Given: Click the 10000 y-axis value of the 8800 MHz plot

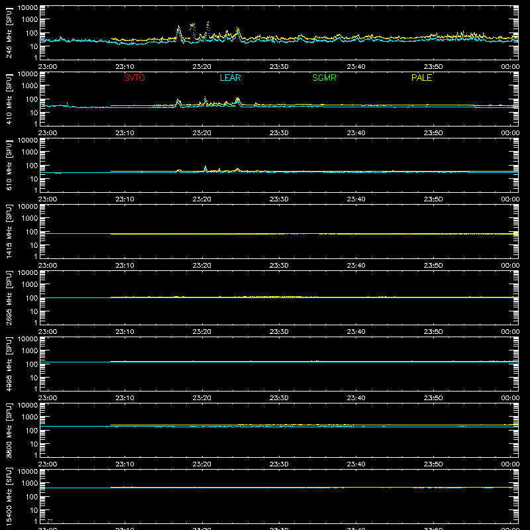Looking at the screenshot, I should pyautogui.click(x=28, y=405).
